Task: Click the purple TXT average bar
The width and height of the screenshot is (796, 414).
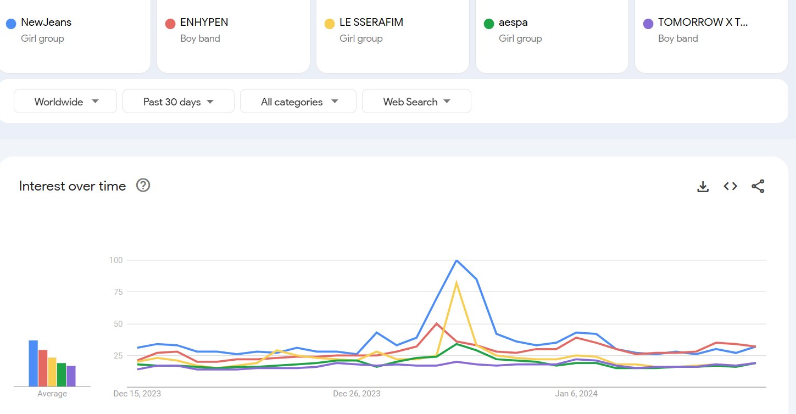Action: coord(71,376)
